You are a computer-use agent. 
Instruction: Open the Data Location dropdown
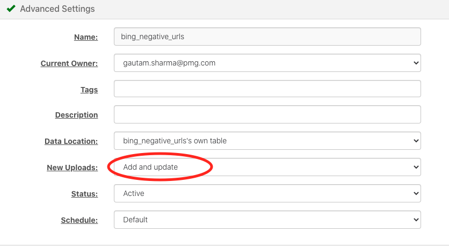267,141
